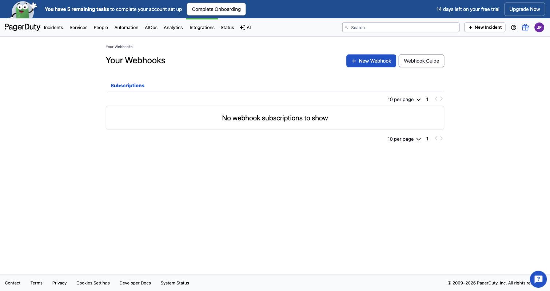The height and width of the screenshot is (291, 550).
Task: Click the New Incident button
Action: click(x=485, y=27)
